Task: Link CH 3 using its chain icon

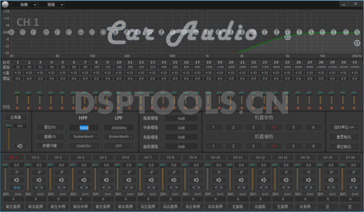Action: click(x=61, y=187)
